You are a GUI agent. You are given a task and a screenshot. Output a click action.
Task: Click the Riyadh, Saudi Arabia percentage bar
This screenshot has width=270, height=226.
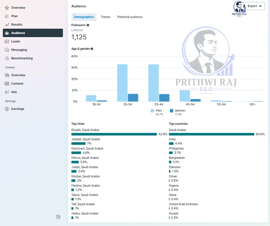coord(114,134)
